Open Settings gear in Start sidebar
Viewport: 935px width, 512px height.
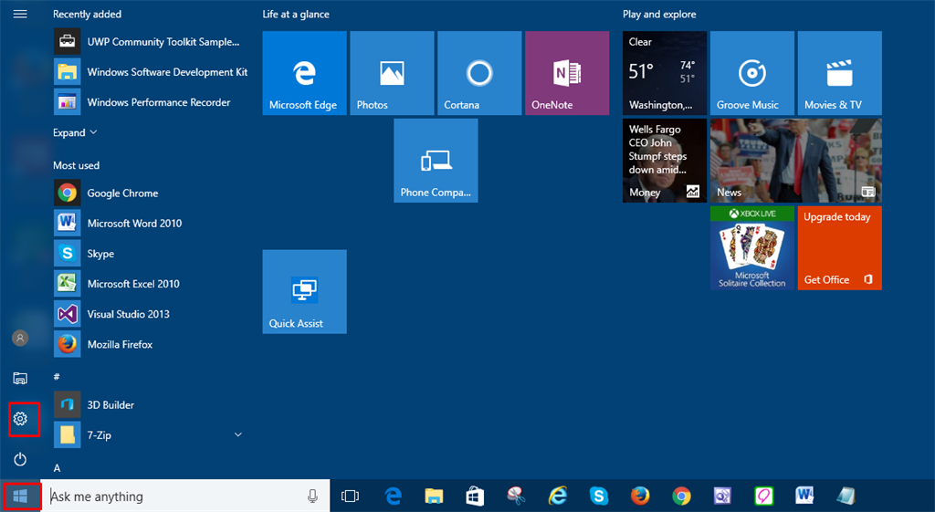point(20,419)
